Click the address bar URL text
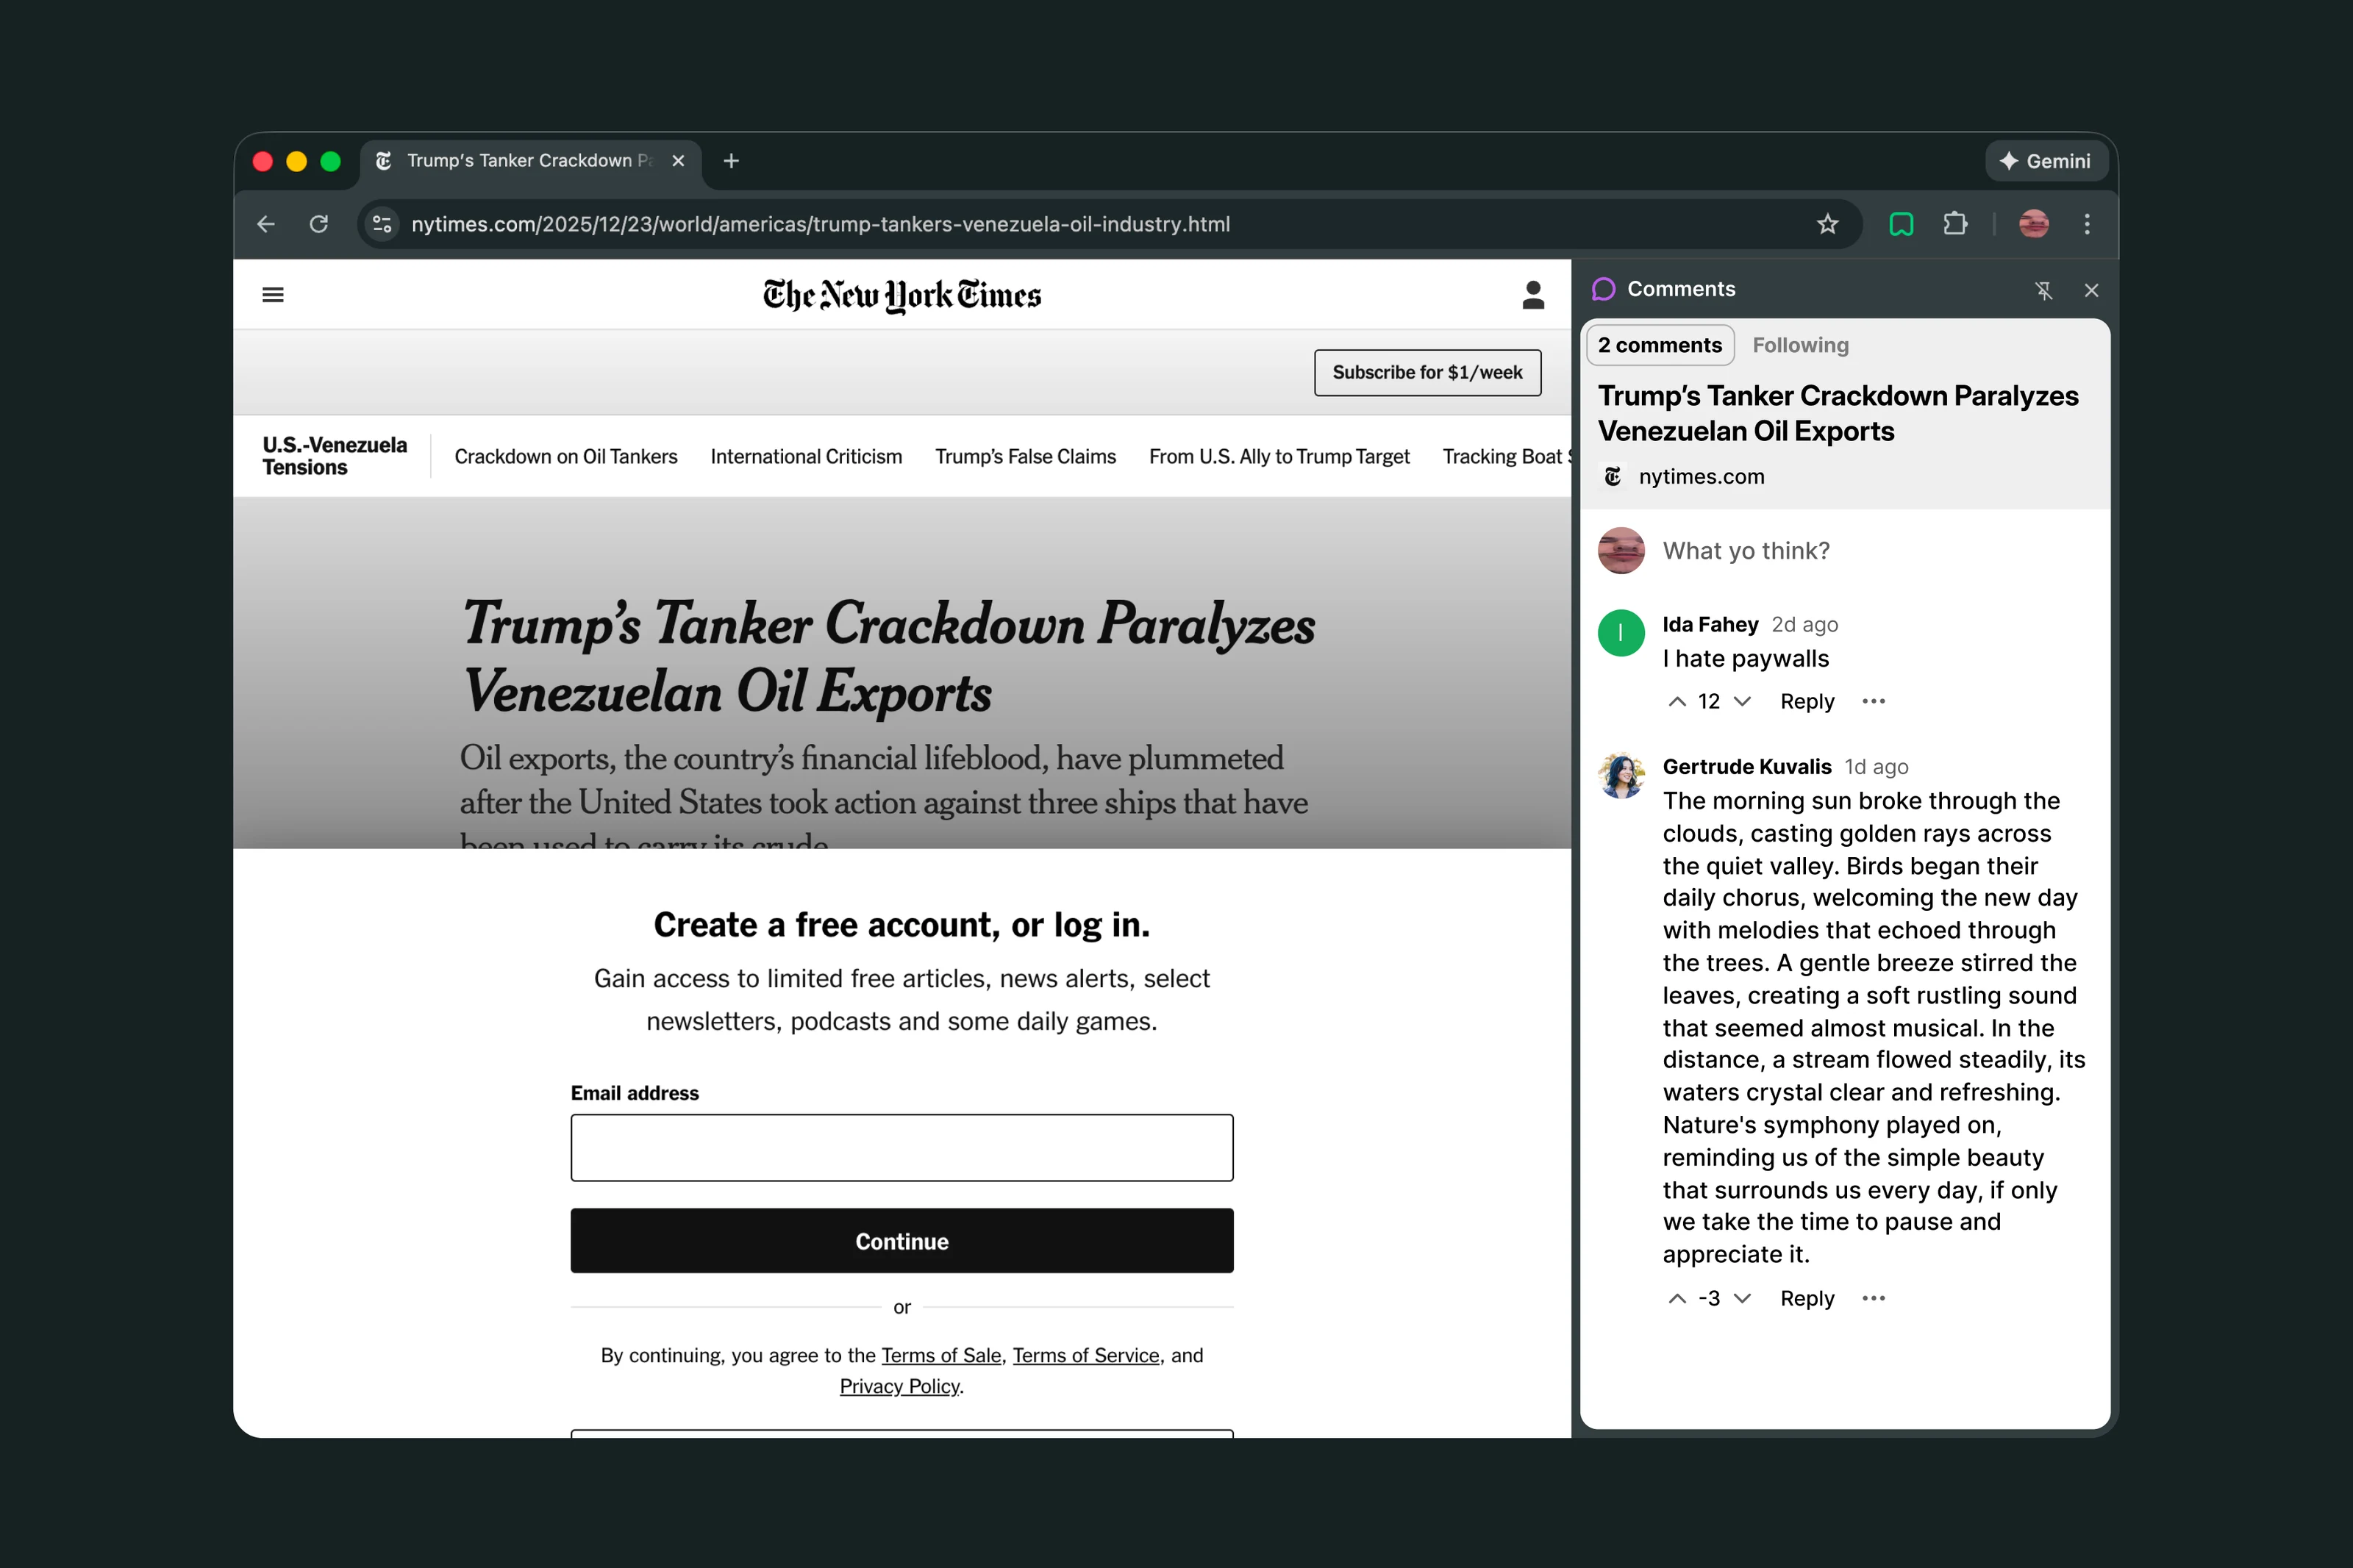Viewport: 2353px width, 1568px height. pos(820,224)
